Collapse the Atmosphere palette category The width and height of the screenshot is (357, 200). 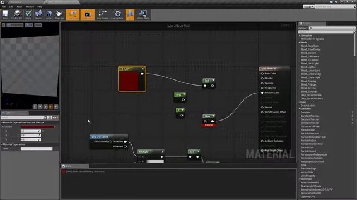click(x=300, y=36)
